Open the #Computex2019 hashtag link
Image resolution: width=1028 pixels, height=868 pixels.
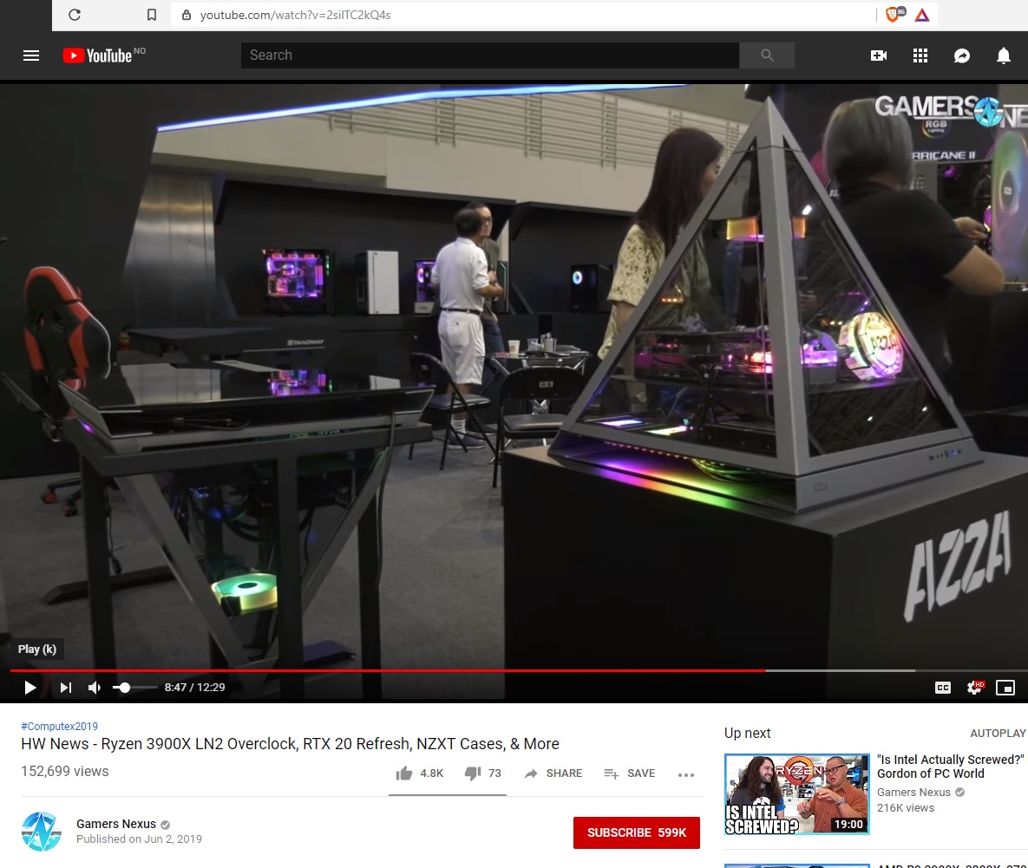(60, 726)
